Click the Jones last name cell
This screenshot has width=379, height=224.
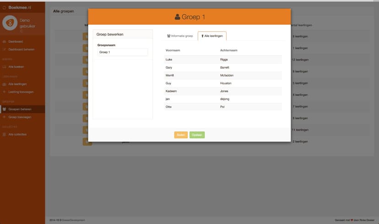[224, 91]
